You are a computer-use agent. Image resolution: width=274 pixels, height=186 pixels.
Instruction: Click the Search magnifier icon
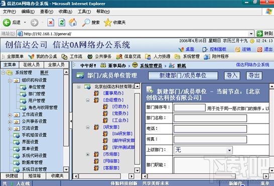(86, 22)
